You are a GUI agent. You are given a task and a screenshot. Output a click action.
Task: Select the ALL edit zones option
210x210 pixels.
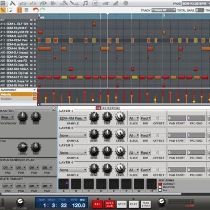pyautogui.click(x=160, y=190)
